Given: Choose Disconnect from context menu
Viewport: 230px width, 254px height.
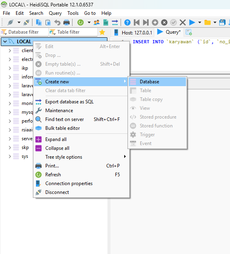Looking at the screenshot, I should 81,192.
